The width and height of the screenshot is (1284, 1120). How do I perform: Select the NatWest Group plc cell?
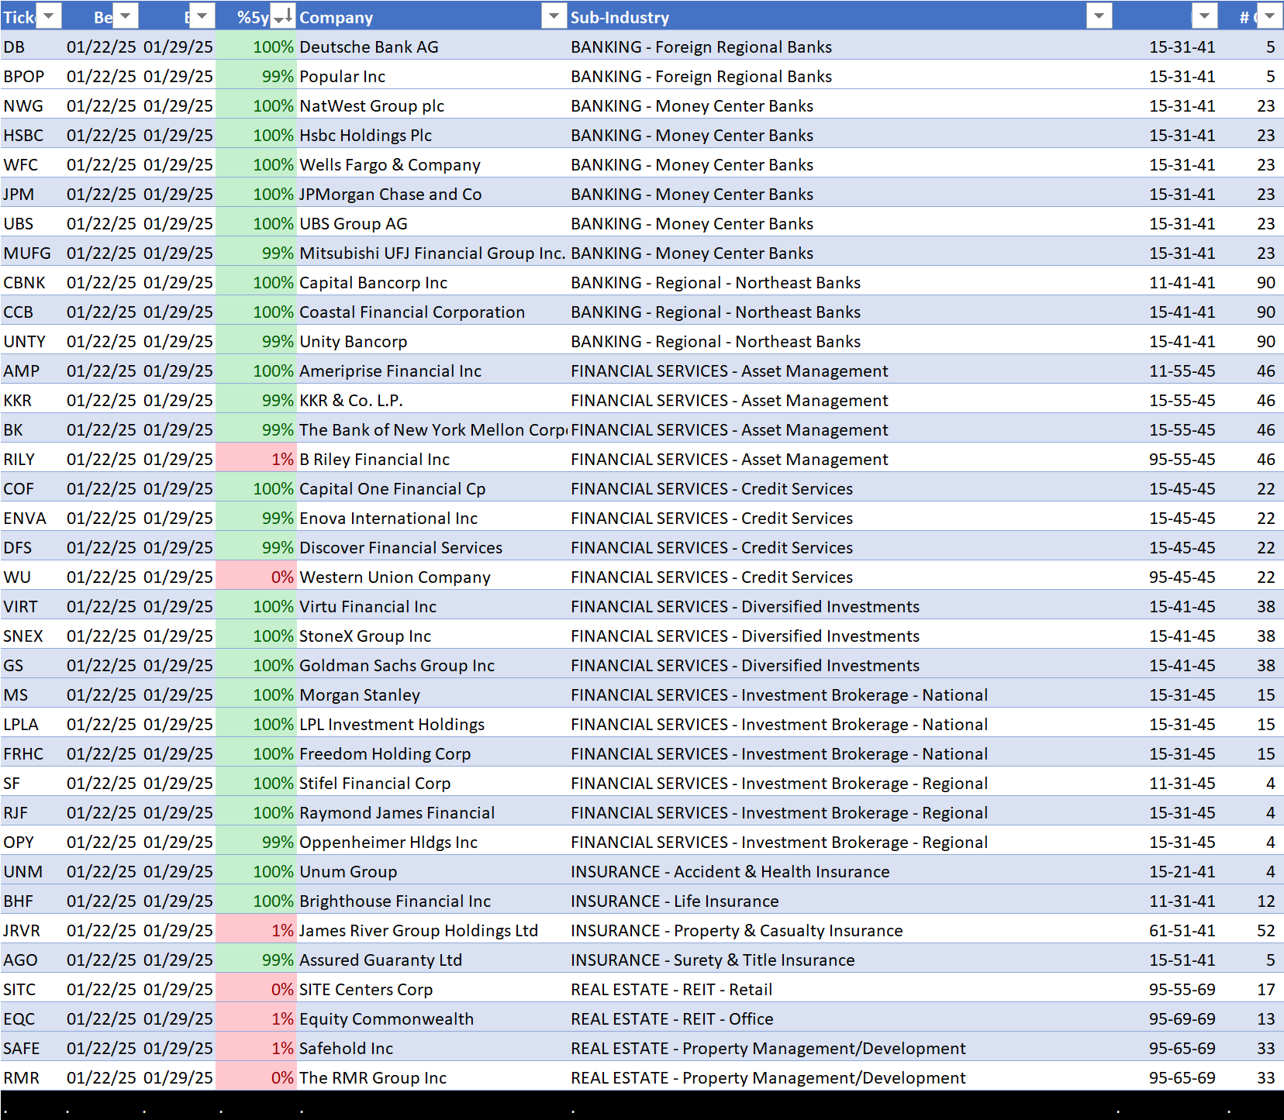(x=371, y=106)
